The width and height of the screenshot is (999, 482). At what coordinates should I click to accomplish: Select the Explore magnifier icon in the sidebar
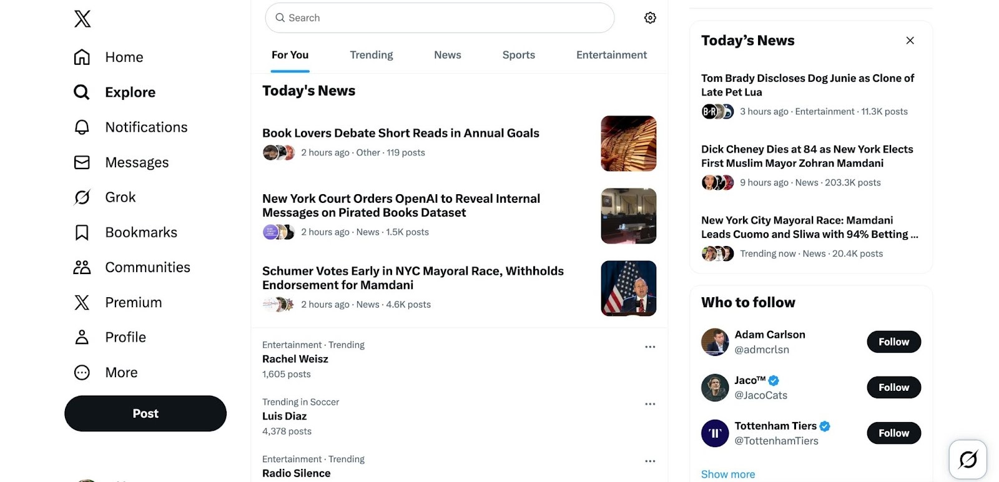[x=82, y=92]
